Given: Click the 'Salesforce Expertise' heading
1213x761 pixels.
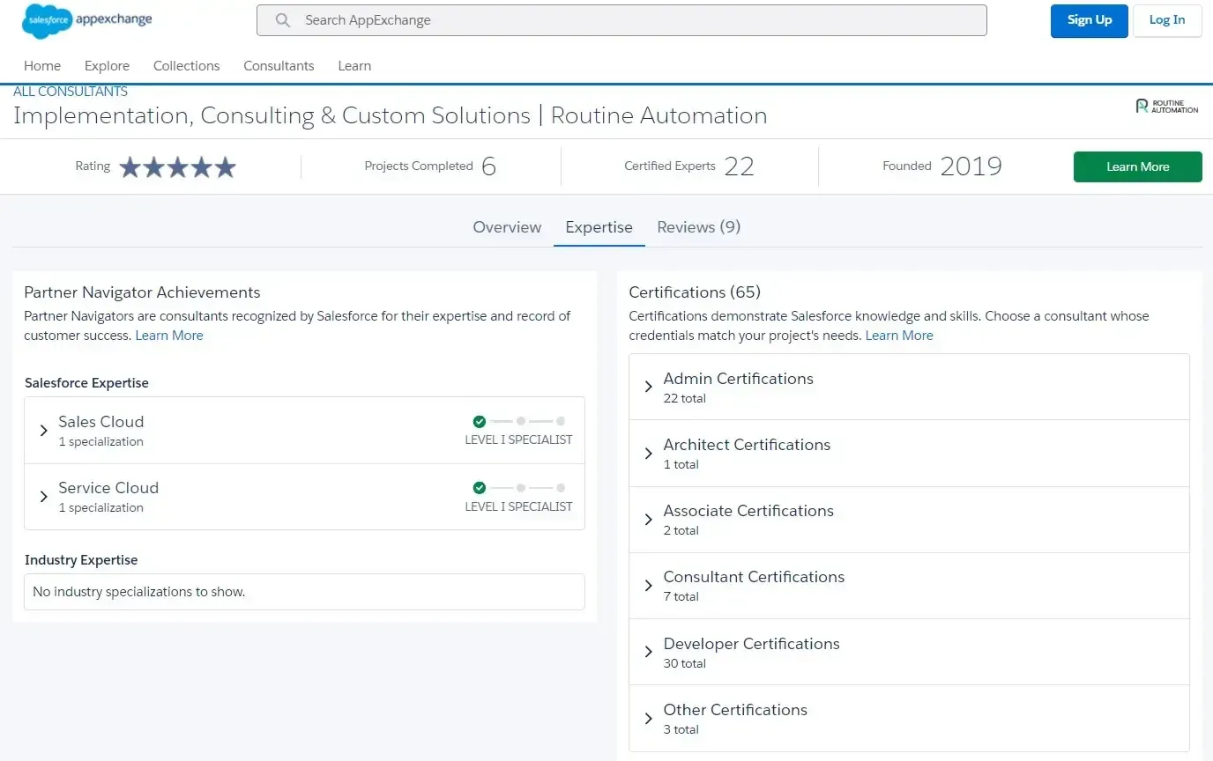Looking at the screenshot, I should (x=86, y=383).
